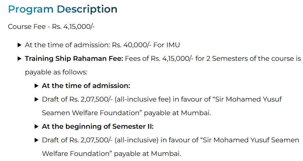Click the 'Seamen Welfare Foundation” payable at Mumbai.' line
This screenshot has height=161, width=303.
(126, 113)
